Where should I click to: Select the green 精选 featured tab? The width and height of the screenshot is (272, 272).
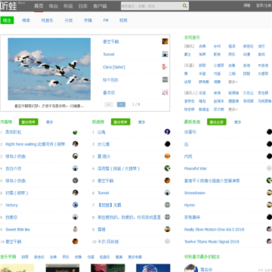[x=7, y=20]
